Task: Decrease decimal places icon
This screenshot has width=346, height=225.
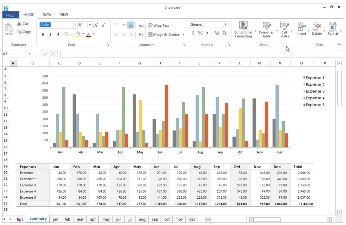Action: pyautogui.click(x=224, y=33)
